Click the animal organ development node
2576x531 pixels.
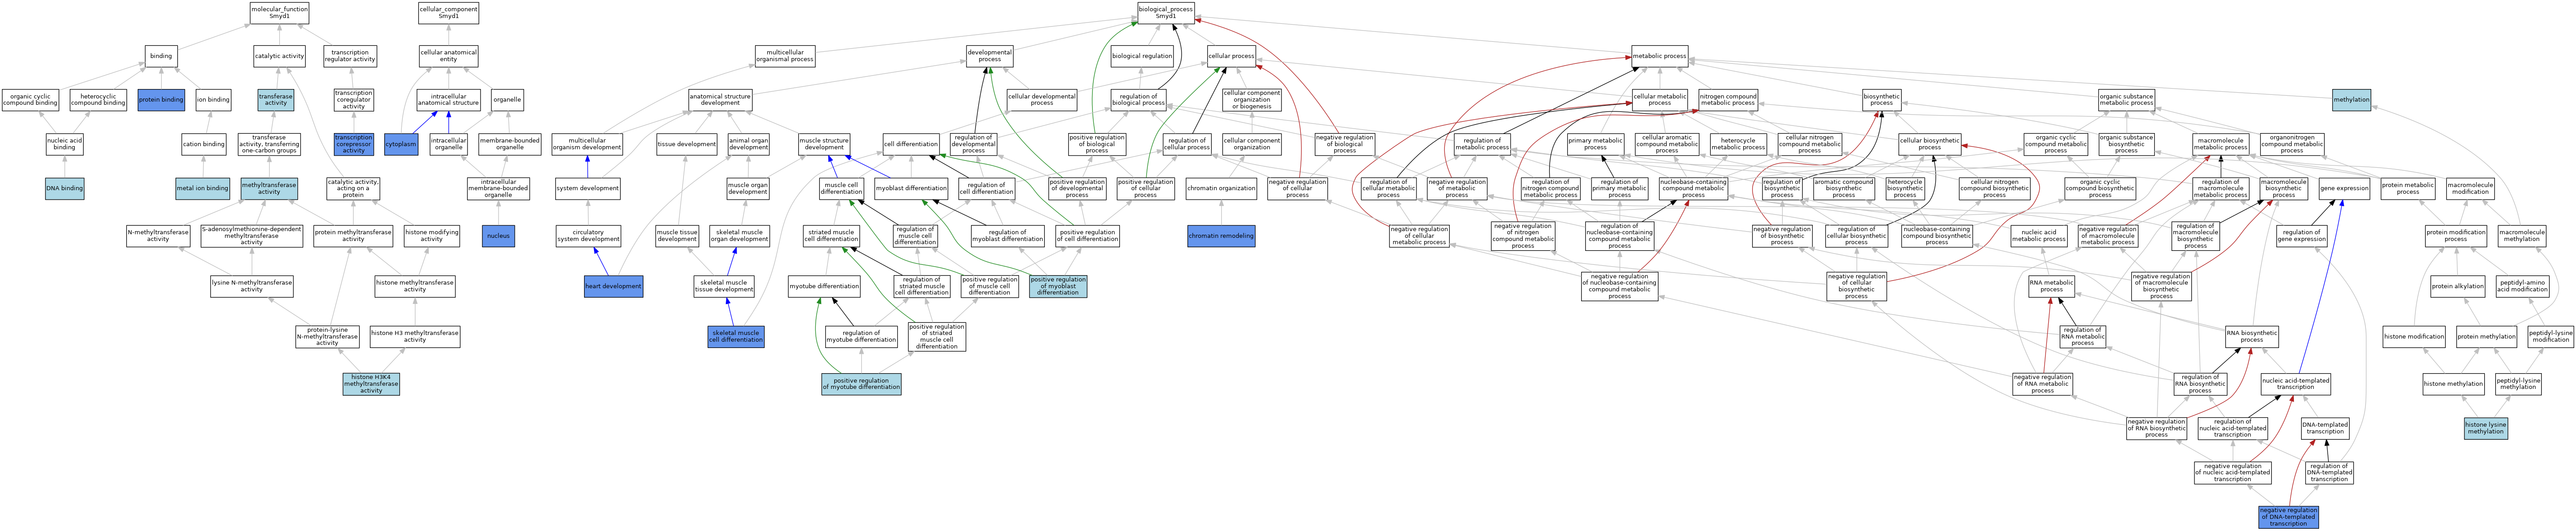point(748,144)
